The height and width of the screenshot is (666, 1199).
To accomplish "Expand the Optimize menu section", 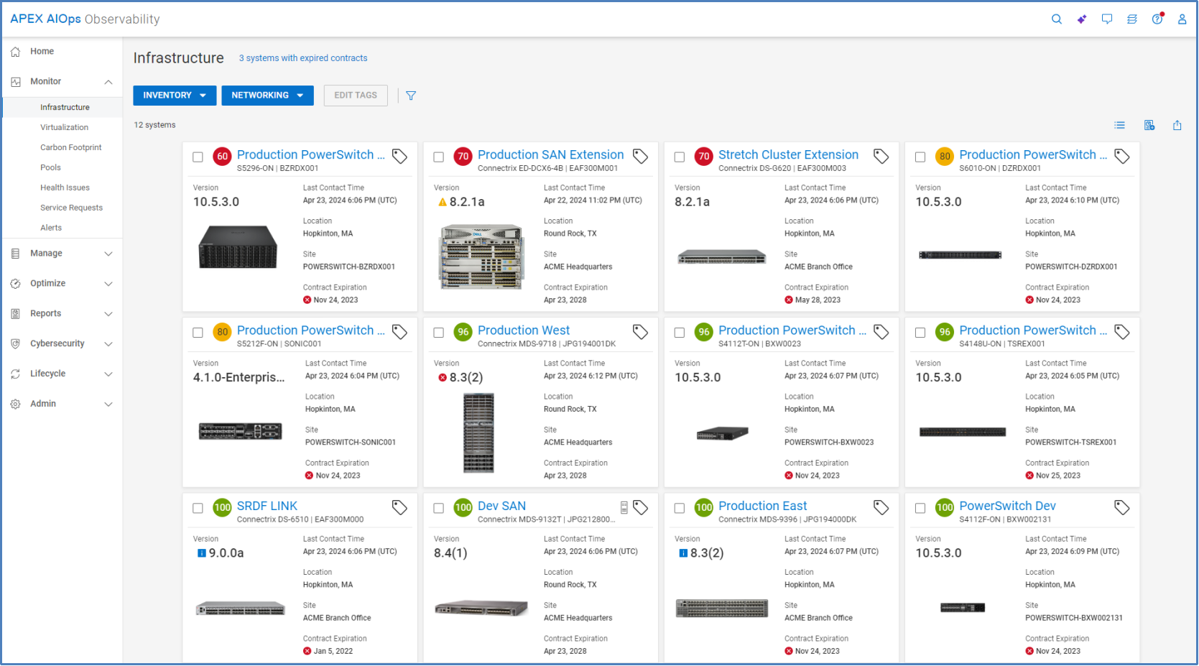I will (x=108, y=284).
